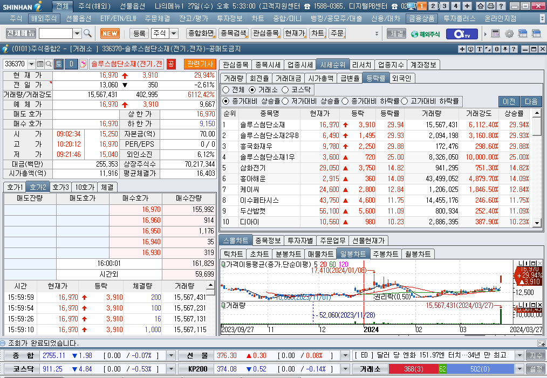Click the 해외주식 globe icon
The width and height of the screenshot is (547, 378).
425,34
